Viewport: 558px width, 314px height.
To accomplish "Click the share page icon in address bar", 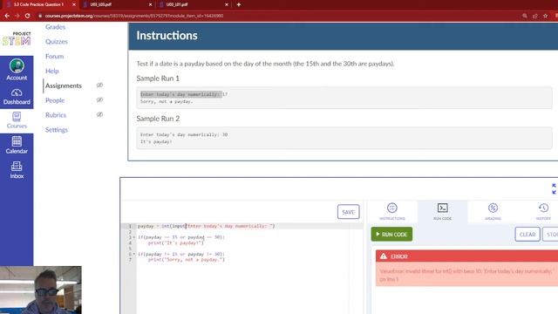I will 534,16.
